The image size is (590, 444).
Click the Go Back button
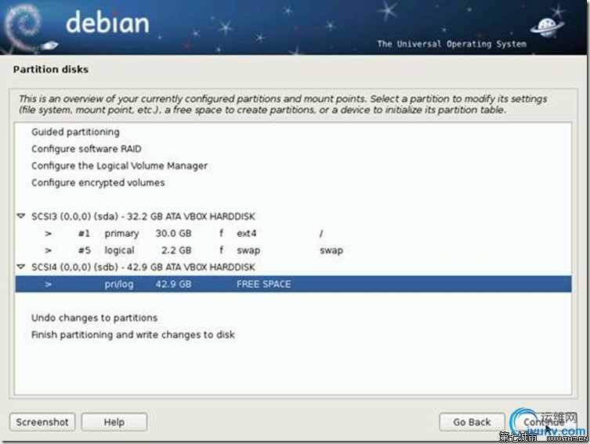coord(472,422)
